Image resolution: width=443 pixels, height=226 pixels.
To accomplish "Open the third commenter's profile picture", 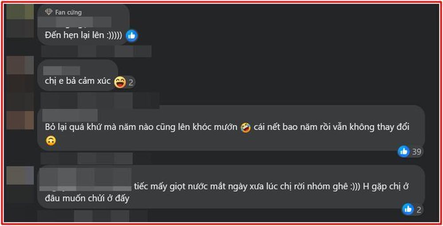I will (x=20, y=120).
